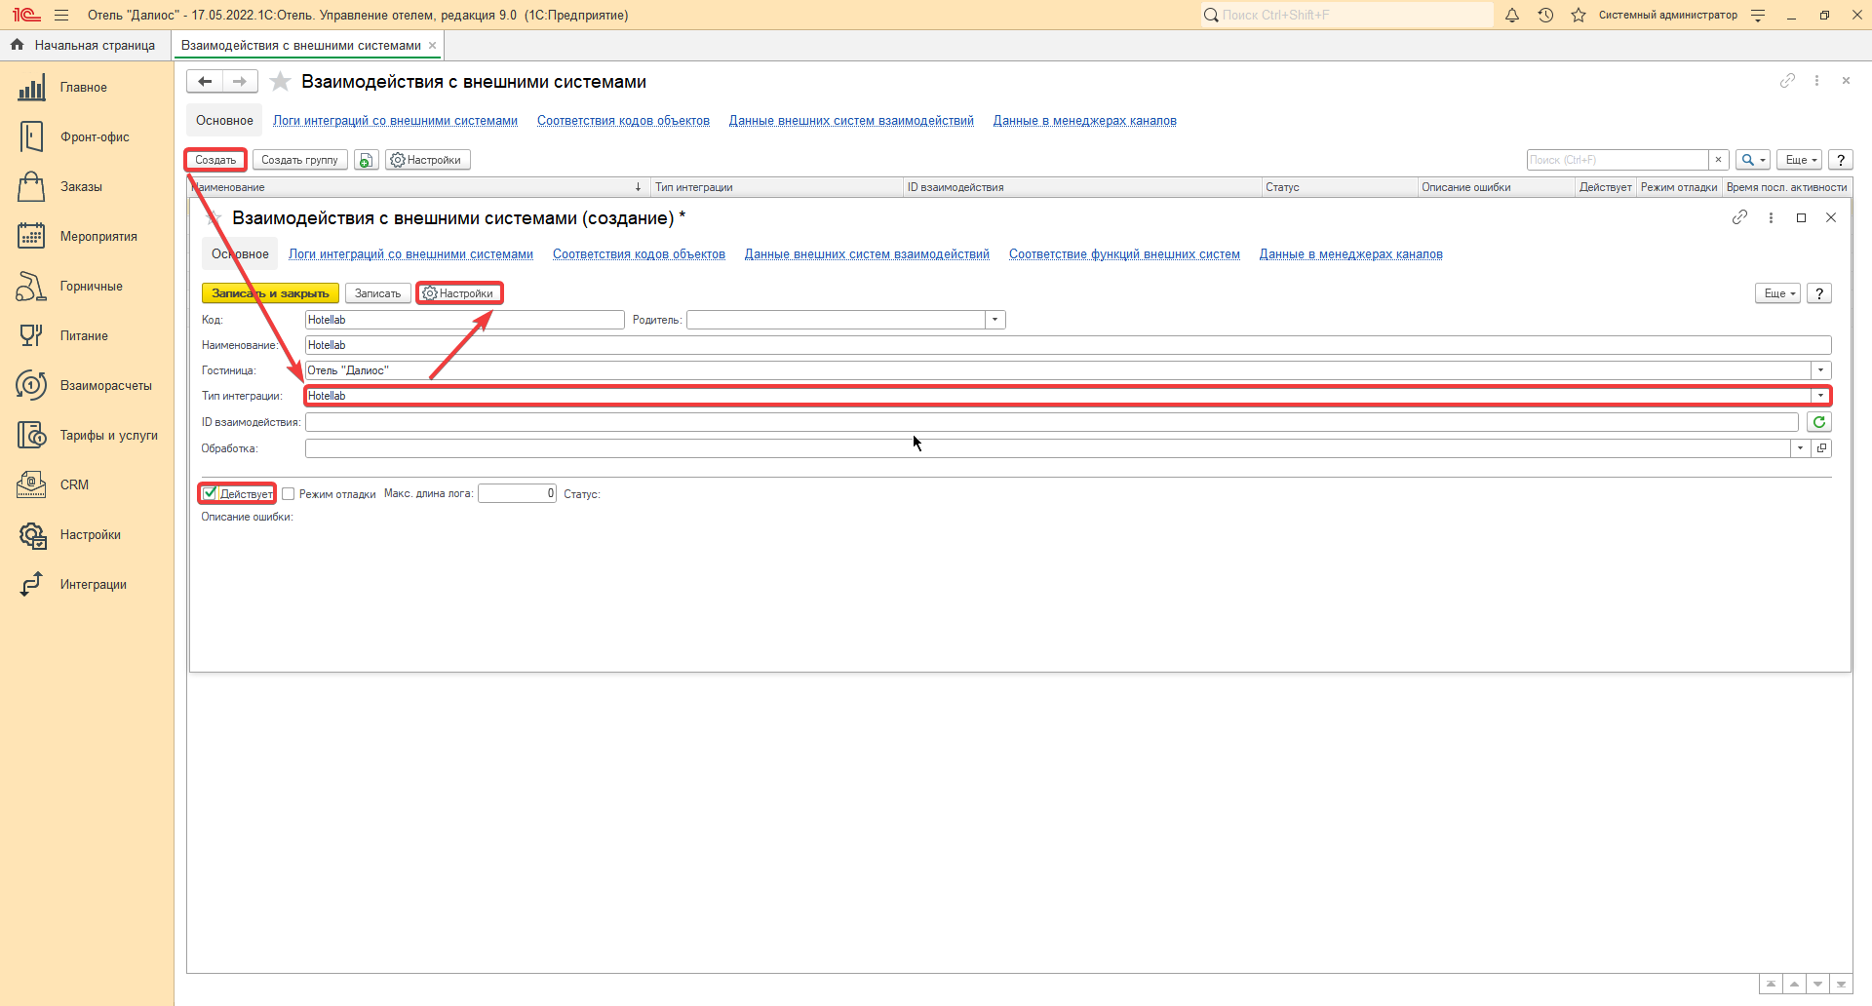Open the Мероприятия section
The width and height of the screenshot is (1872, 1006).
pos(98,237)
